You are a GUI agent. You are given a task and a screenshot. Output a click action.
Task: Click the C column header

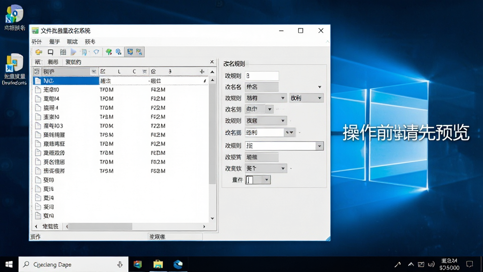click(134, 72)
